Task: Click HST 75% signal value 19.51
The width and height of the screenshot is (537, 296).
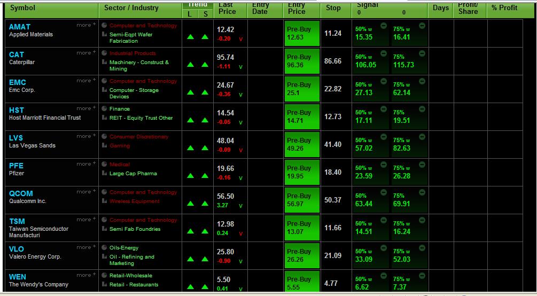Action: click(401, 120)
